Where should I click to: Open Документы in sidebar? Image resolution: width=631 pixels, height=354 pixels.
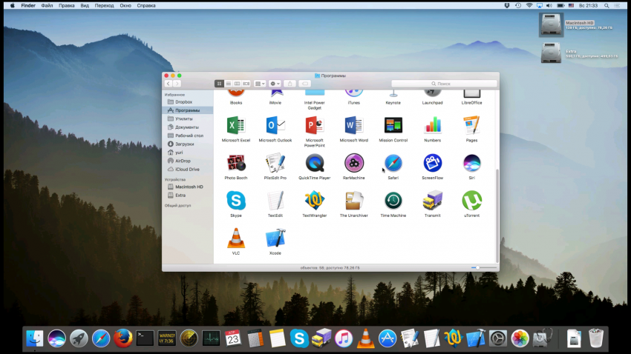point(188,127)
